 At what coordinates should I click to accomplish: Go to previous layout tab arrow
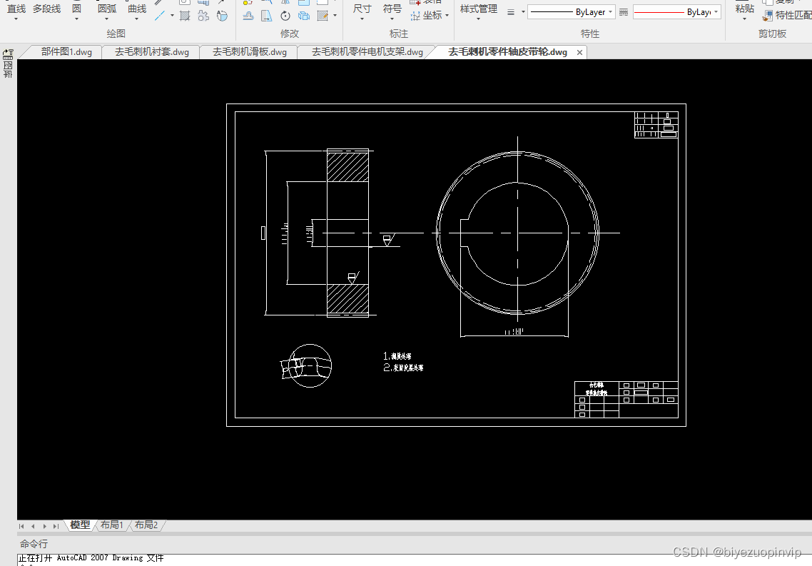click(33, 526)
